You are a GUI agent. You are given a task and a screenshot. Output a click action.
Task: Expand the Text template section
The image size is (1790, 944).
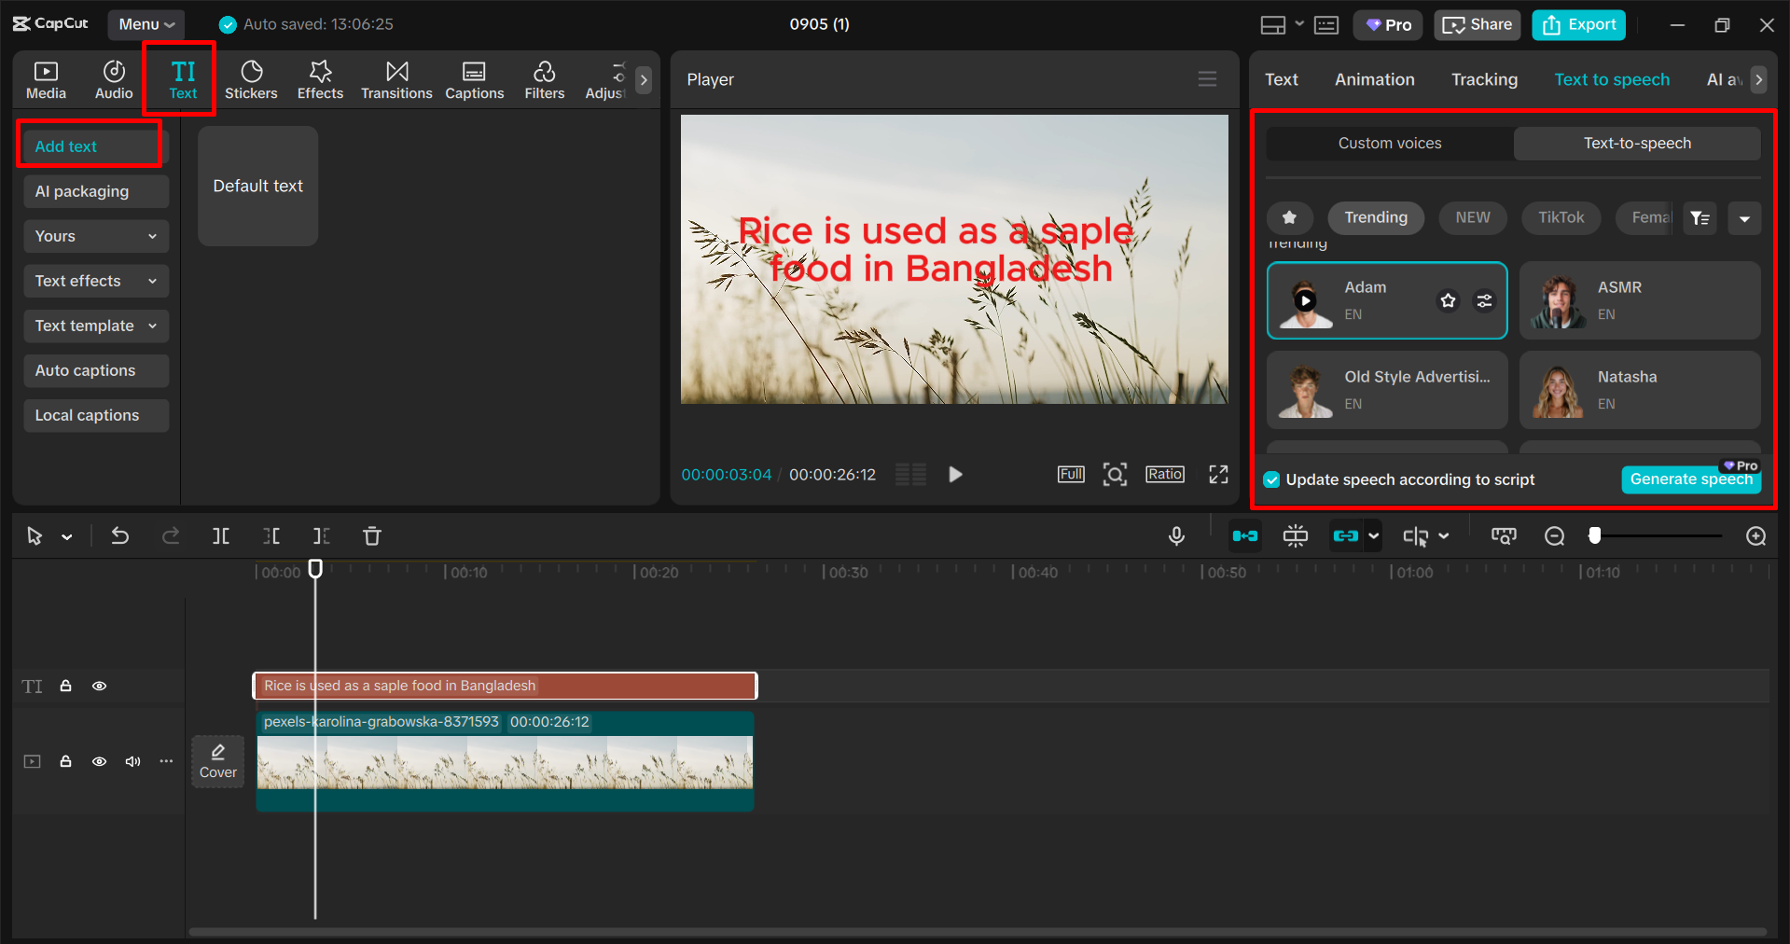(95, 326)
